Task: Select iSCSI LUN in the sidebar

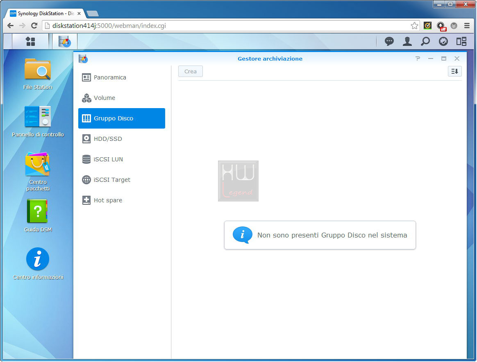Action: coord(122,159)
